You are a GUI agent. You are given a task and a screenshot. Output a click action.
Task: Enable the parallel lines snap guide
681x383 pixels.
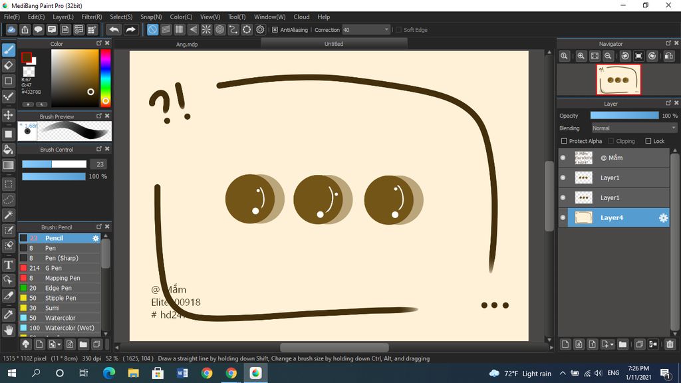(x=166, y=29)
